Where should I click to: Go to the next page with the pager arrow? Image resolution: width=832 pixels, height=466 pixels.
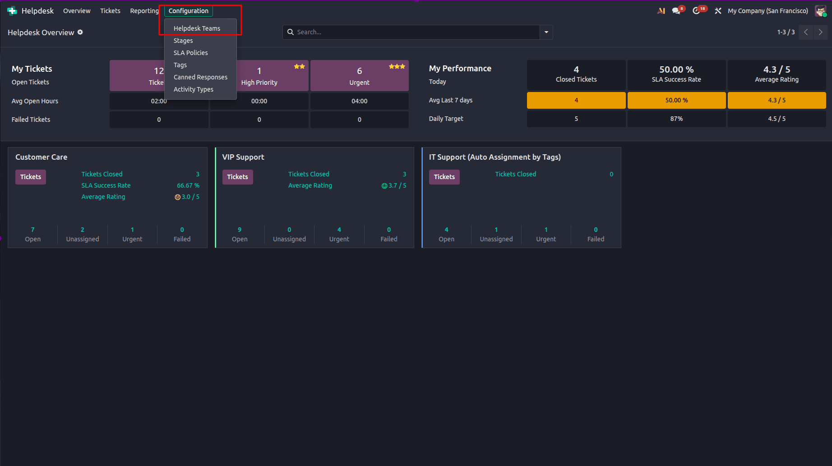pyautogui.click(x=821, y=32)
